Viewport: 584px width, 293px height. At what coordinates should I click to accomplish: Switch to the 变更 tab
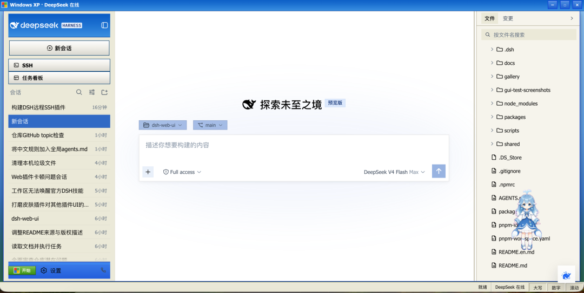click(508, 18)
